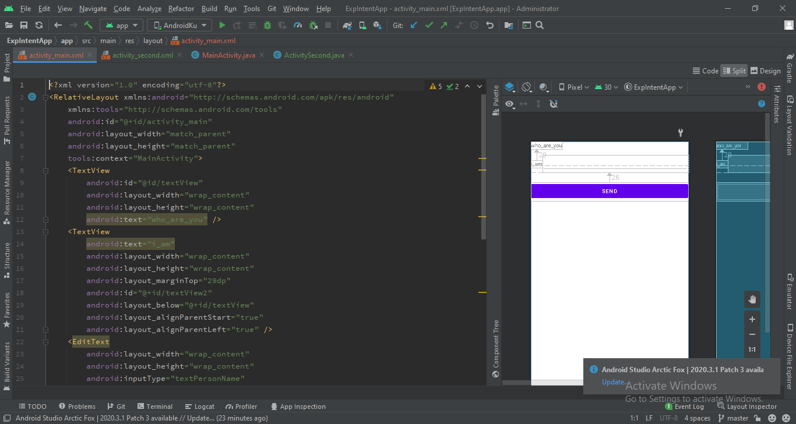The image size is (796, 424).
Task: Commit changes using the Git checkmark icon
Action: point(429,25)
